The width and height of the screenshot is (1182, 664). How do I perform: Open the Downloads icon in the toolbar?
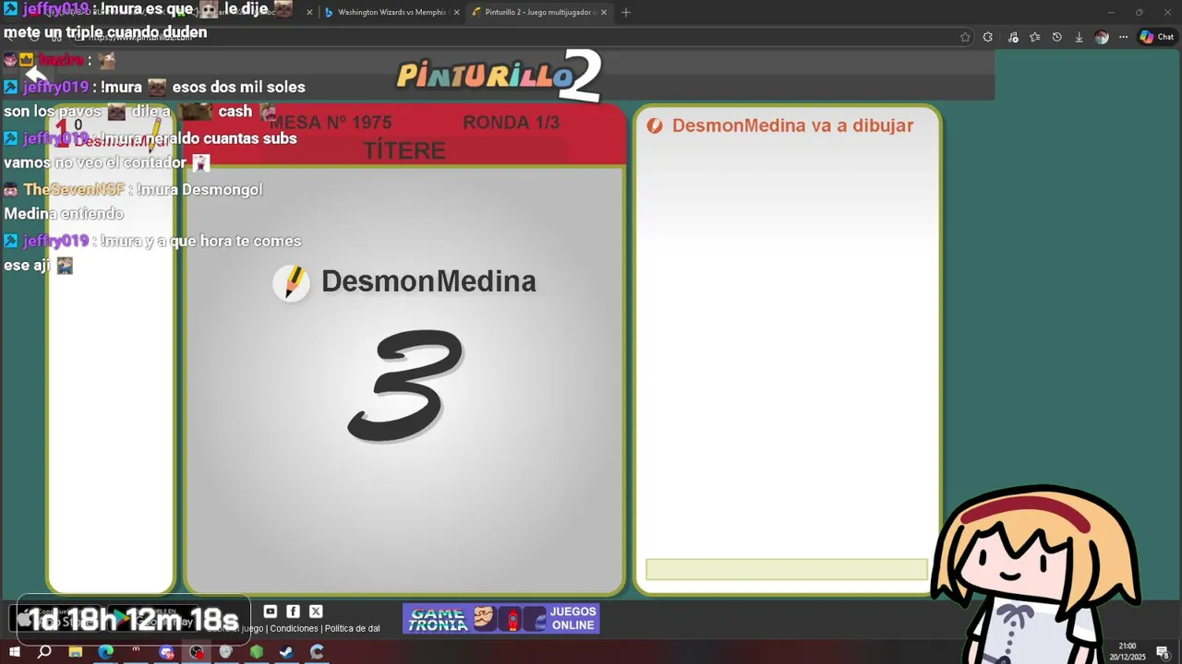(1079, 37)
